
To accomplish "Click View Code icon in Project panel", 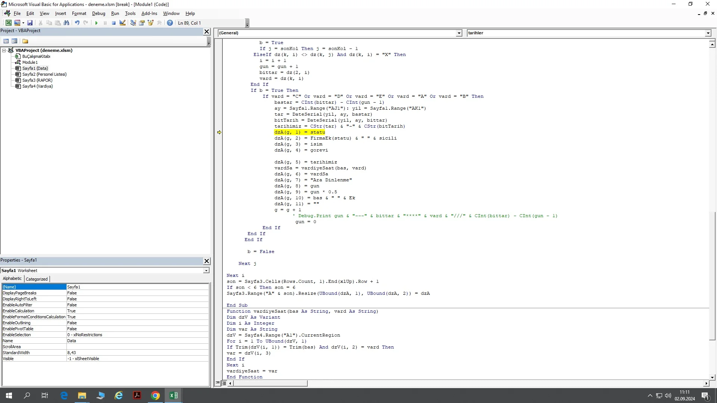I will (x=6, y=41).
